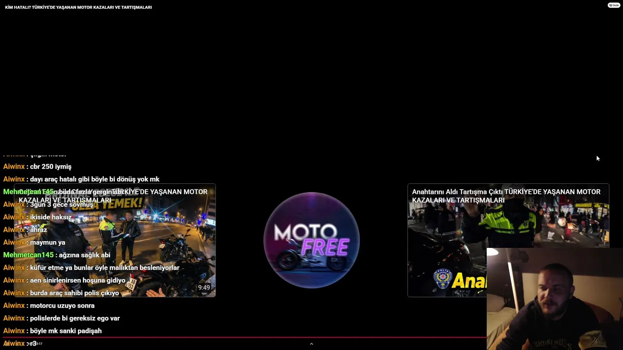Viewport: 623px width, 350px height.
Task: Select message 'polislerde bi gereksiz ego var'
Action: pyautogui.click(x=75, y=318)
